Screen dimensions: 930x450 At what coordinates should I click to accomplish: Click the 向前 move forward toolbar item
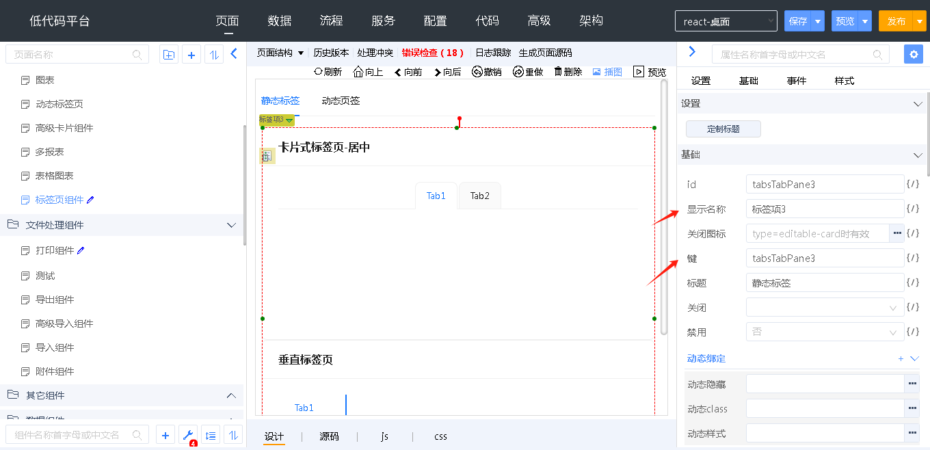click(408, 72)
